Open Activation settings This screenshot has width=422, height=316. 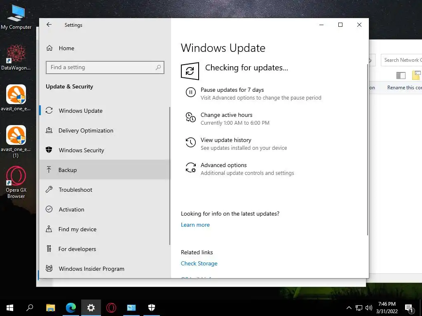[x=104, y=209]
